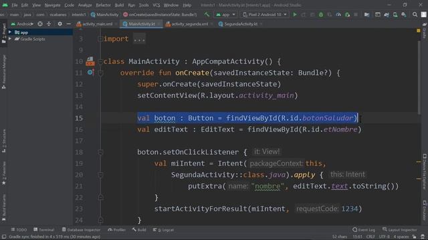Open the Terminal tool window button
This screenshot has width=428, height=240.
tap(43, 230)
